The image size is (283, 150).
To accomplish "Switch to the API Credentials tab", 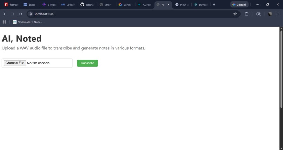I will click(68, 5).
